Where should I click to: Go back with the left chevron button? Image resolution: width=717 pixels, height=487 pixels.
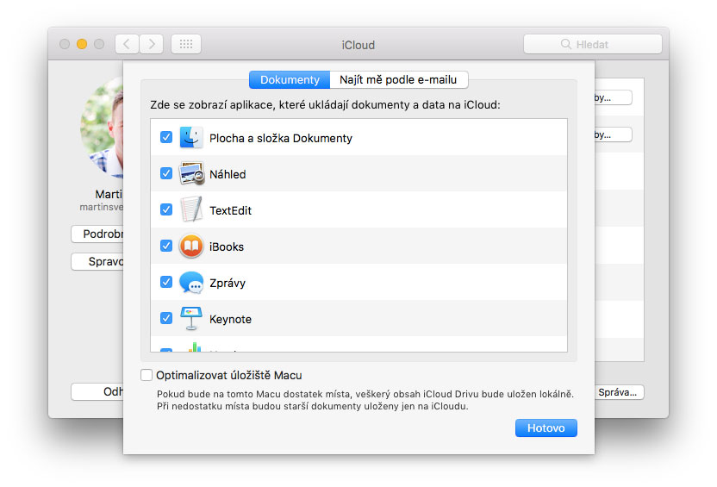click(x=127, y=44)
